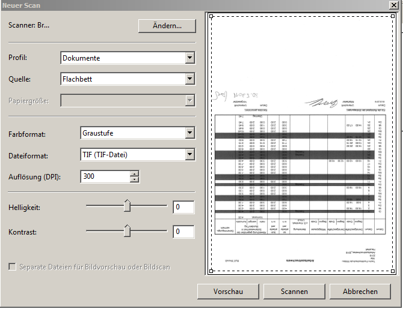Click the top-left crop handle in the preview
This screenshot has height=309, width=403.
(211, 16)
